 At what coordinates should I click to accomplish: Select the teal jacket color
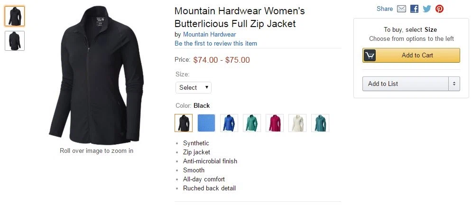(x=320, y=123)
